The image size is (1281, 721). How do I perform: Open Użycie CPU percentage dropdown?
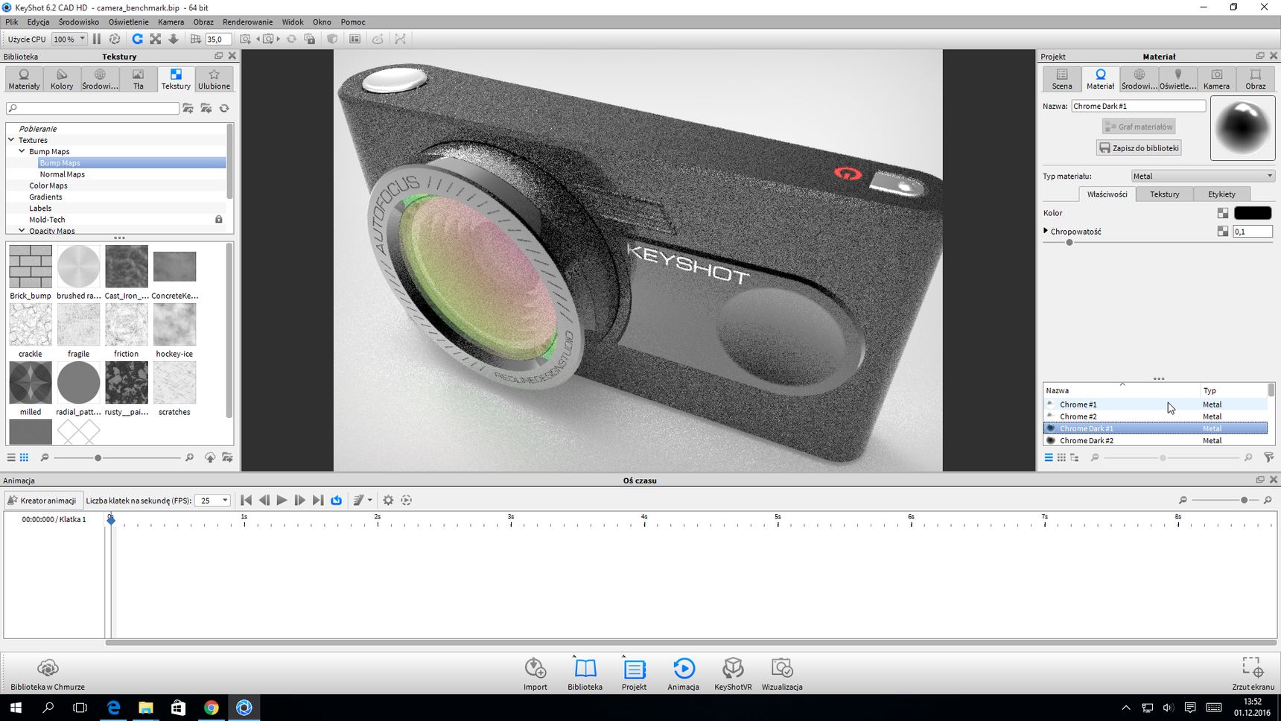pos(69,39)
